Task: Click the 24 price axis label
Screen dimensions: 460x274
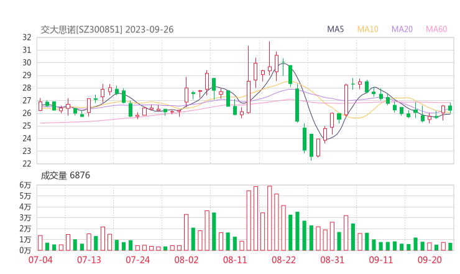Action: [x=27, y=138]
